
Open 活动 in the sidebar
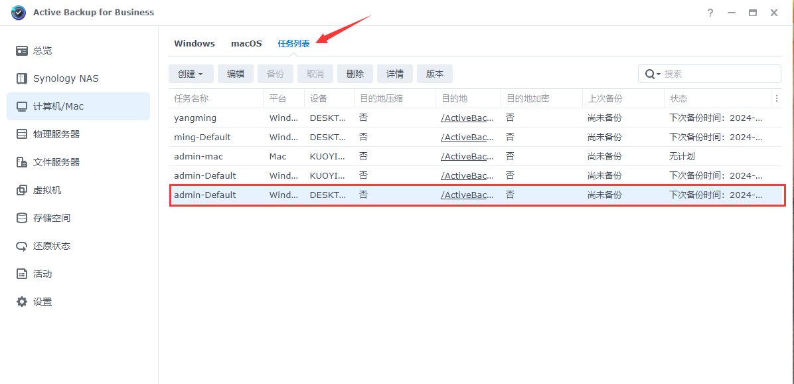(x=78, y=274)
